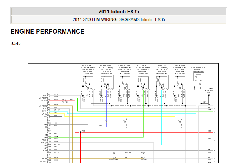Click the right-edge "GRN" wire label numbered 3

(x=210, y=110)
